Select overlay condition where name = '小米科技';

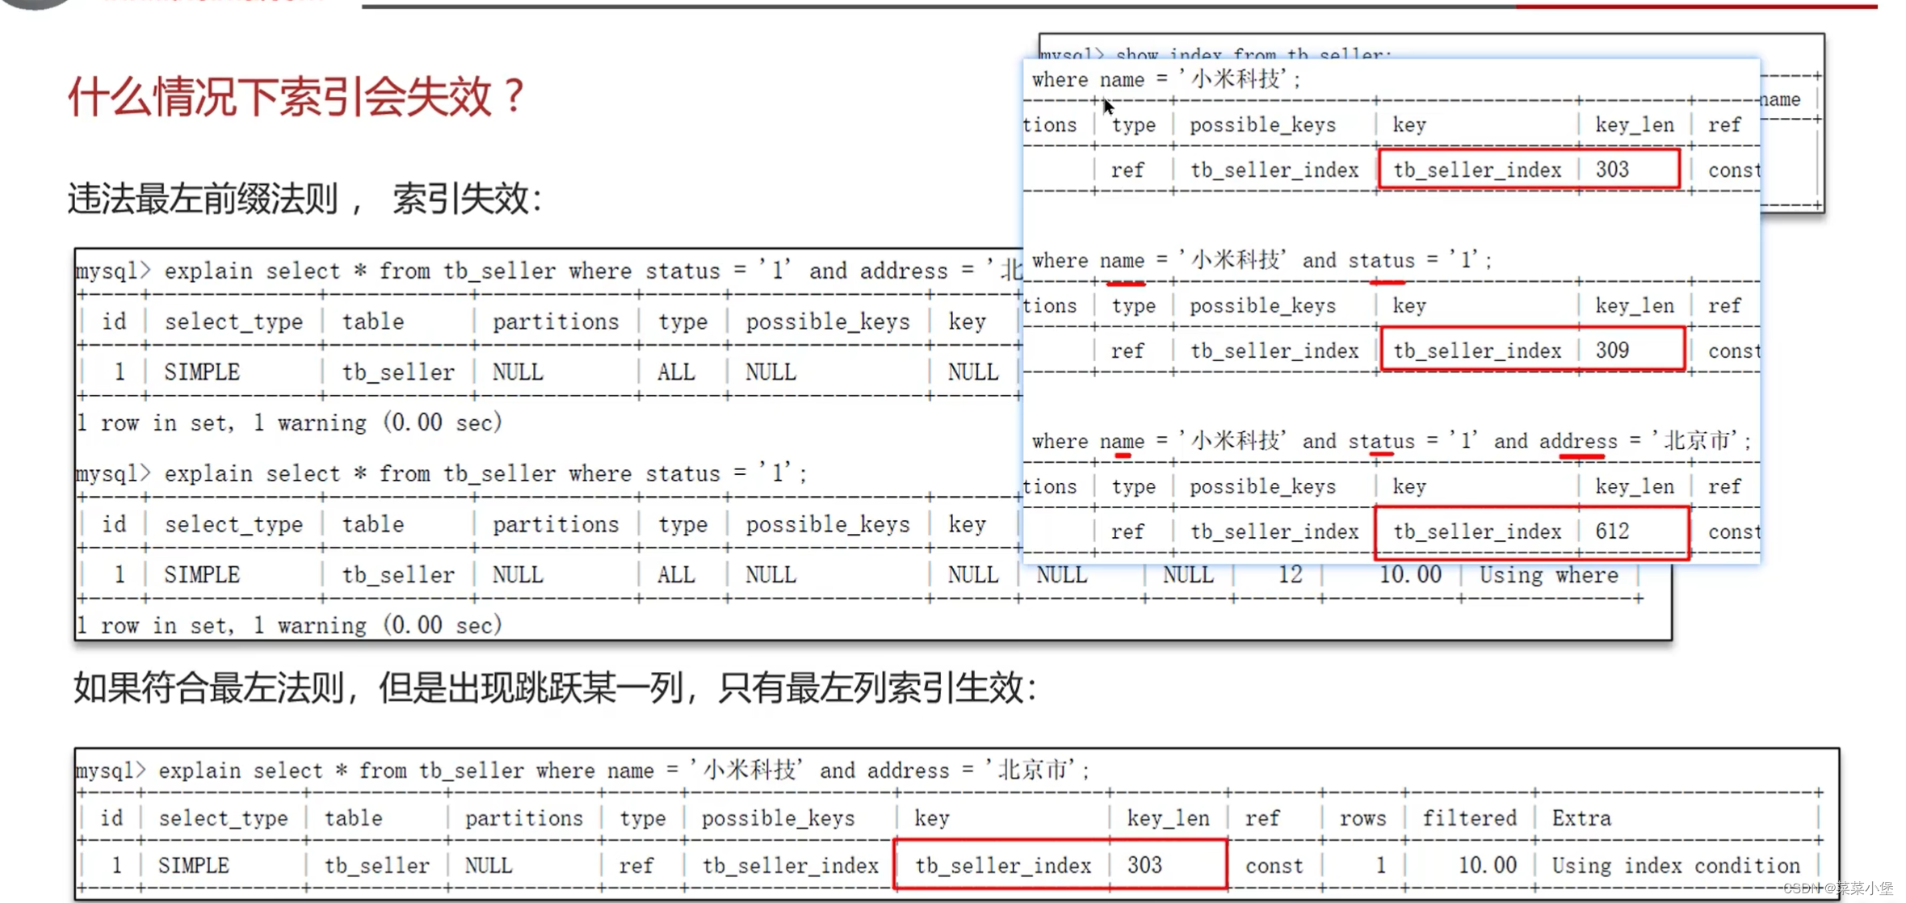coord(1167,79)
